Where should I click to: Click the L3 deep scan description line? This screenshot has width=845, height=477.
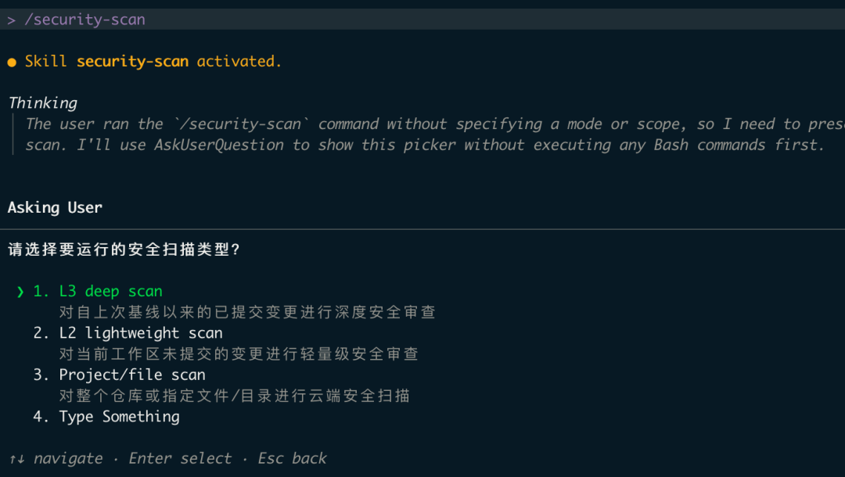[x=247, y=312]
